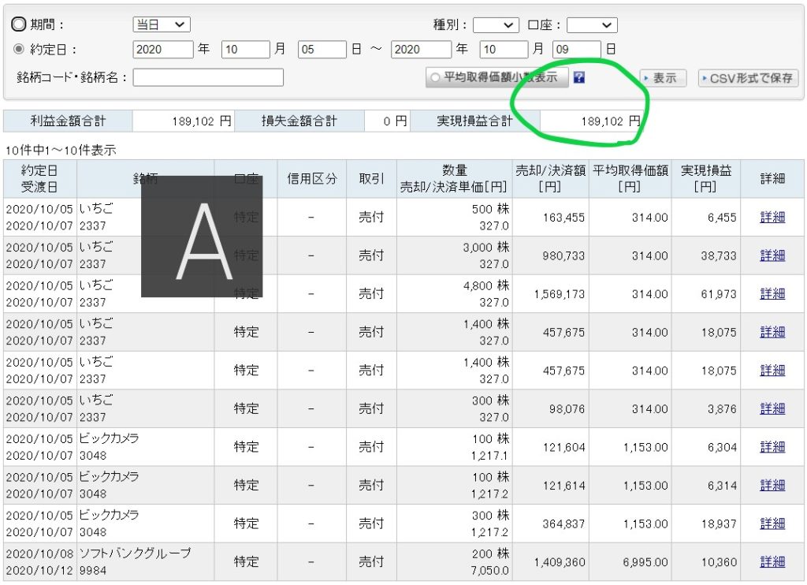Click the CSV形式で保存 button
The height and width of the screenshot is (585, 807).
pyautogui.click(x=748, y=78)
